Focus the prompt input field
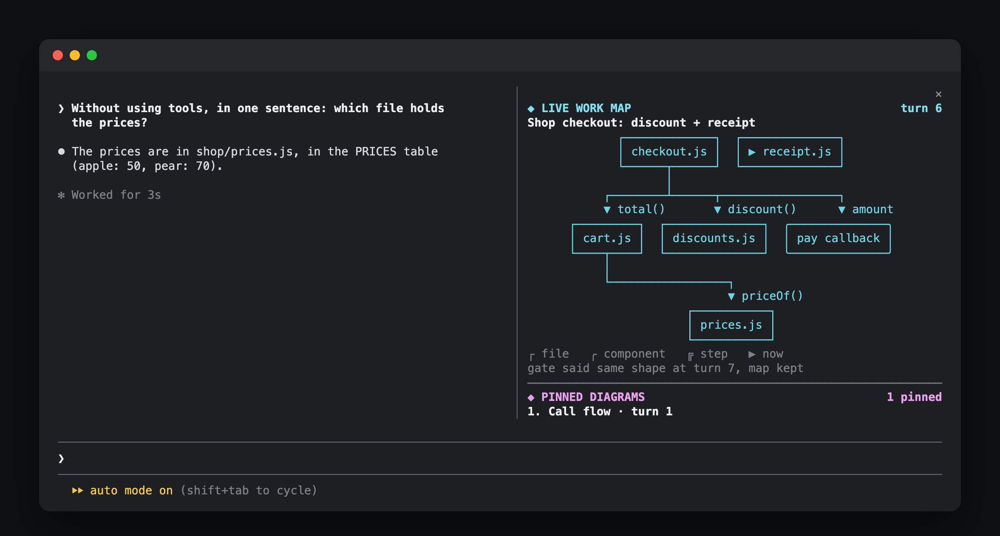 500,458
